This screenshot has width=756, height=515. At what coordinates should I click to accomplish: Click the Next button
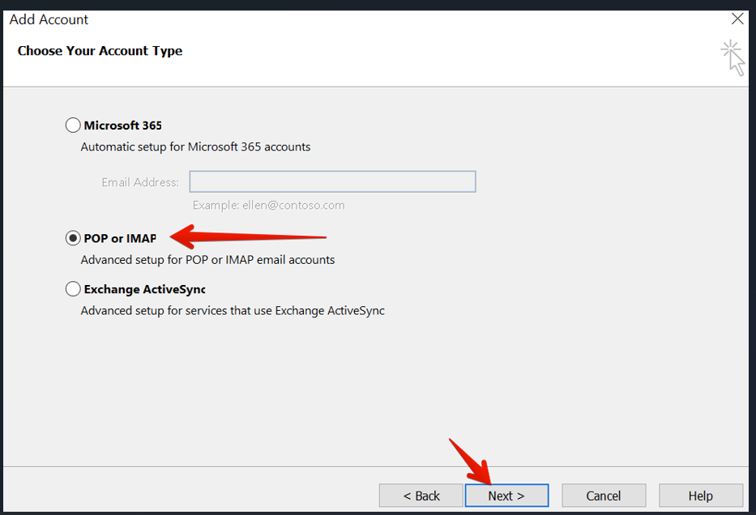[506, 496]
